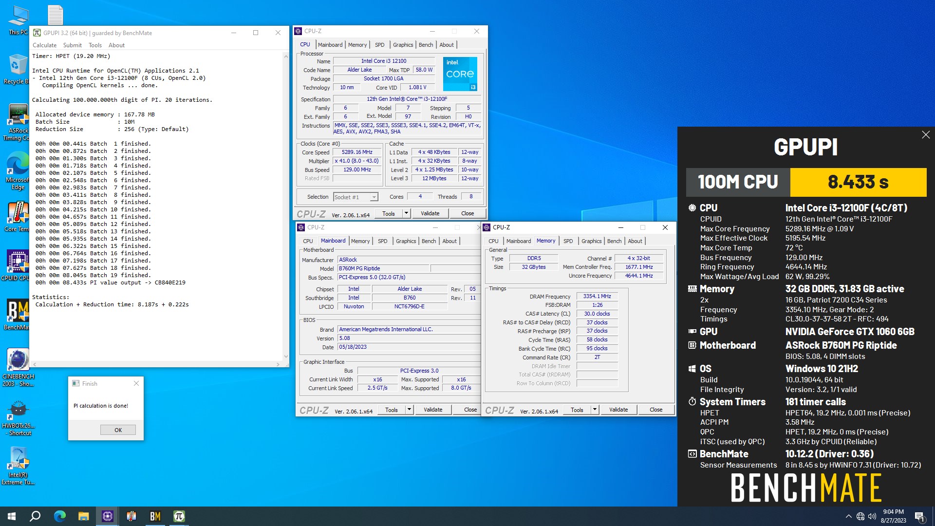Screen dimensions: 935x526
Task: Open Submit menu in GPUPI
Action: click(72, 45)
